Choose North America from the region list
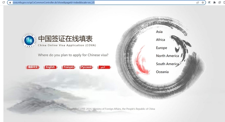Screen dimensions: 225x122 click(167, 56)
